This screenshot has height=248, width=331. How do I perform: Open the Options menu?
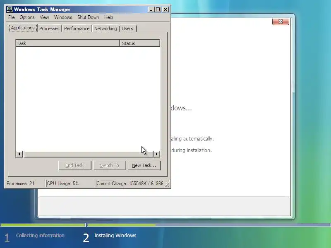(27, 17)
